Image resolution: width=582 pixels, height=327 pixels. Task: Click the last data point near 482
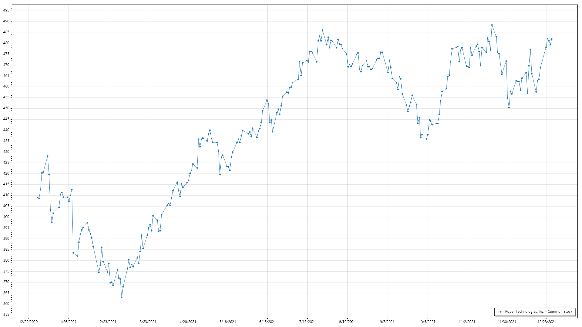(x=552, y=39)
